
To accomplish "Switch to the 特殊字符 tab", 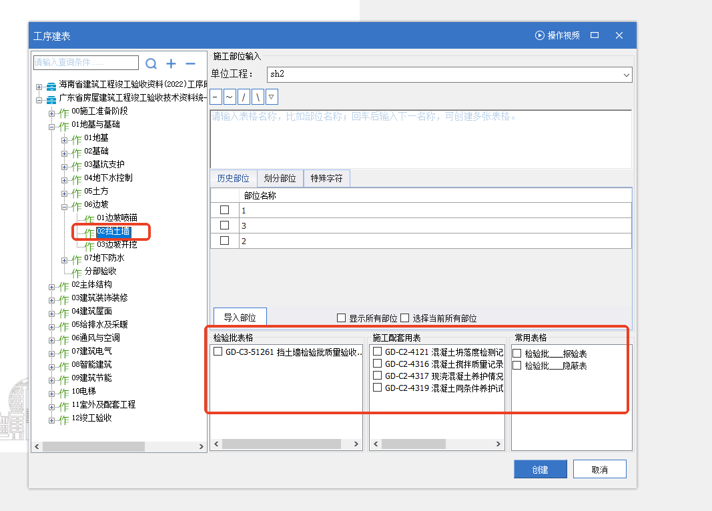I will pyautogui.click(x=326, y=179).
